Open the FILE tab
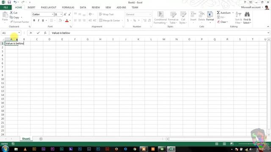271x152 pixels. pos(6,8)
